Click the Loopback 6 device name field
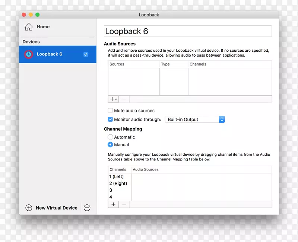The width and height of the screenshot is (298, 242). click(186, 31)
